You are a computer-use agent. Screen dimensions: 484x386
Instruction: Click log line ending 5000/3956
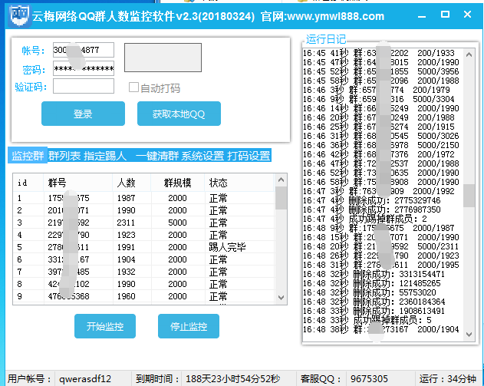[381, 71]
